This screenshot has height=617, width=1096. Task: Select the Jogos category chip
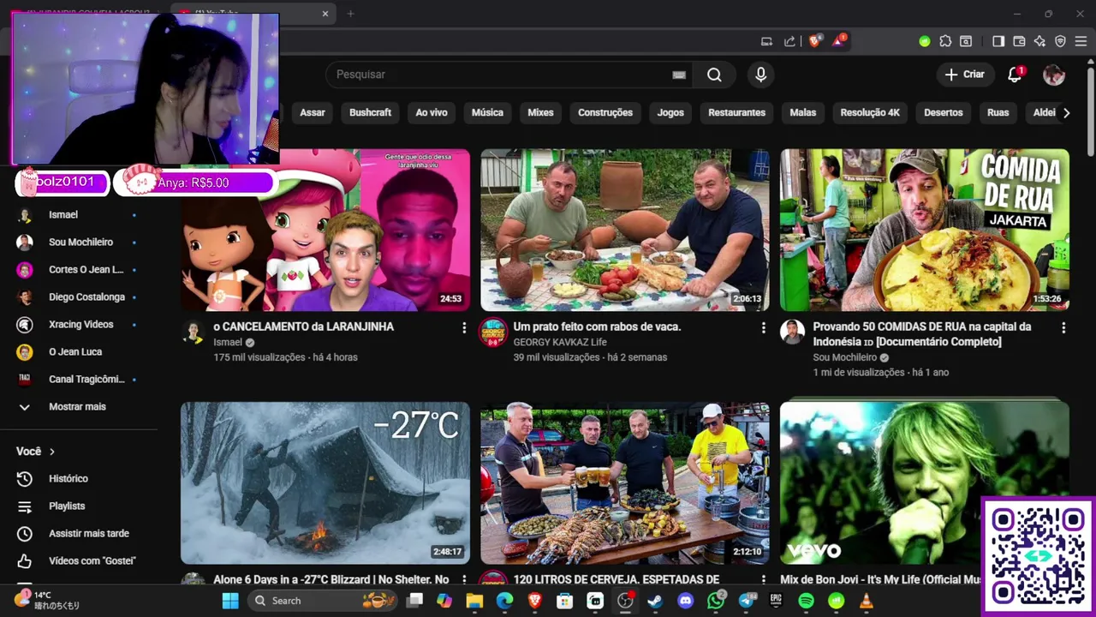coord(670,112)
